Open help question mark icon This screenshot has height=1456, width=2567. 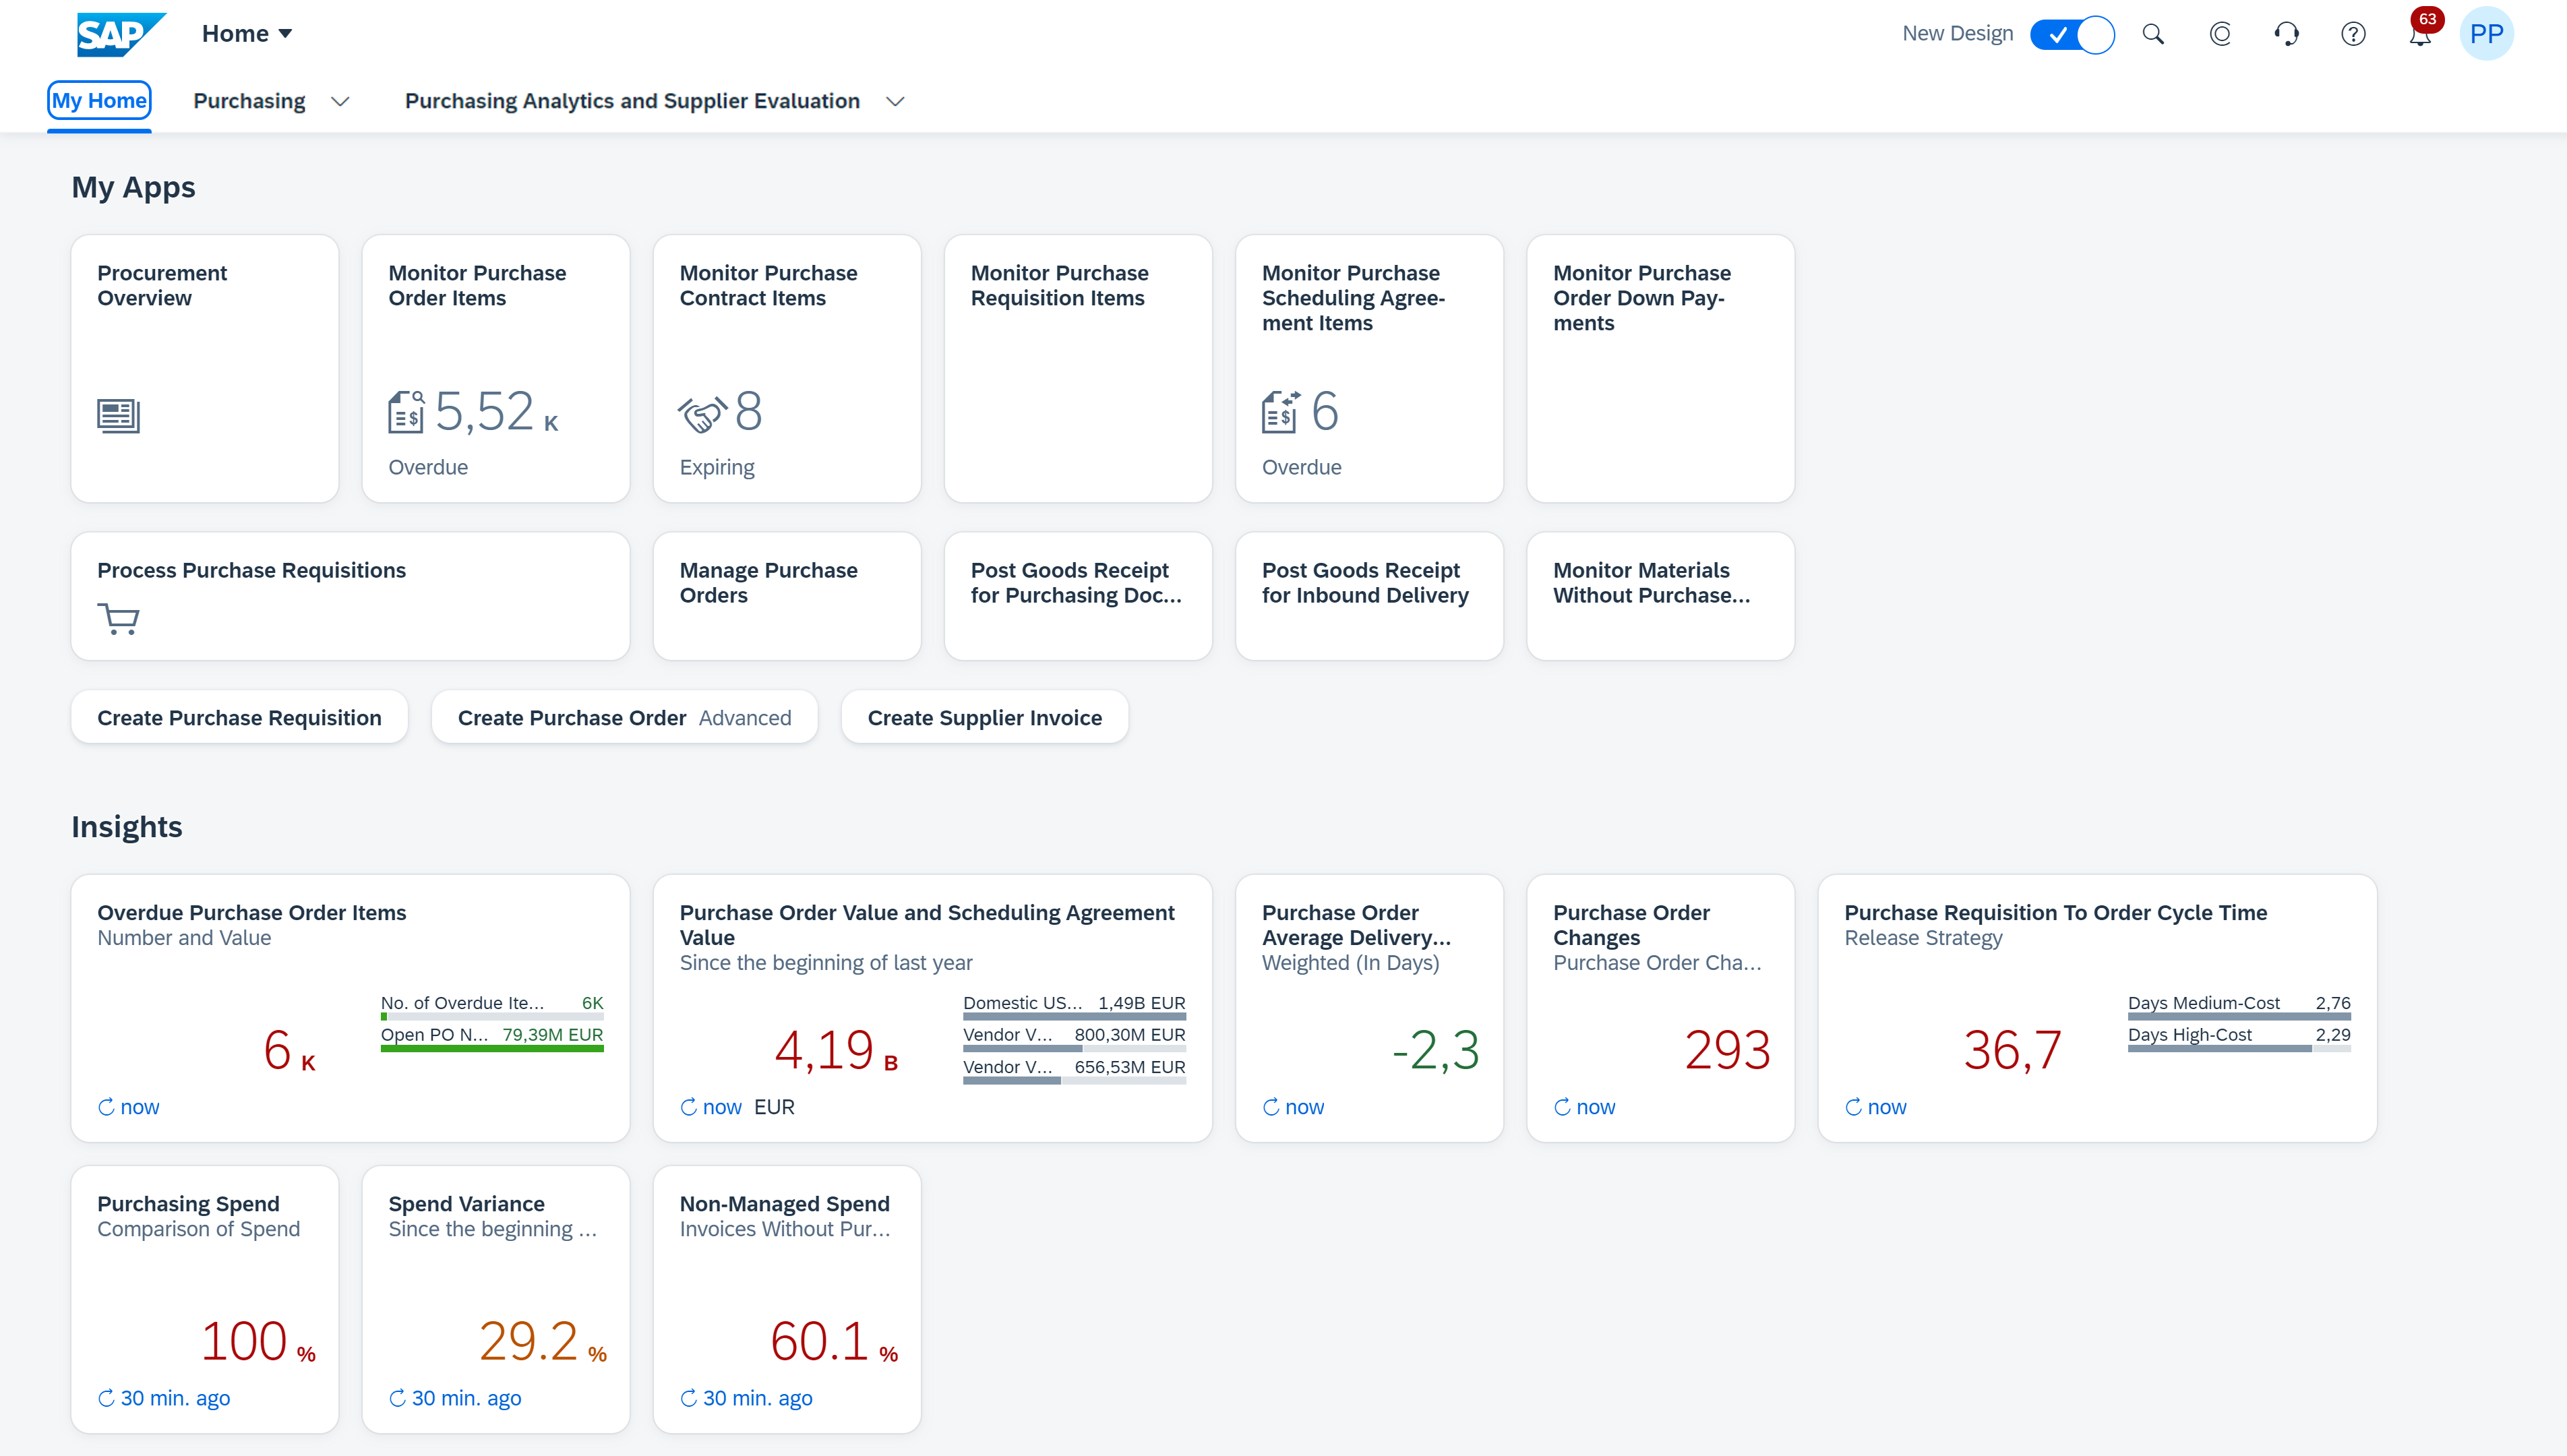pyautogui.click(x=2353, y=34)
